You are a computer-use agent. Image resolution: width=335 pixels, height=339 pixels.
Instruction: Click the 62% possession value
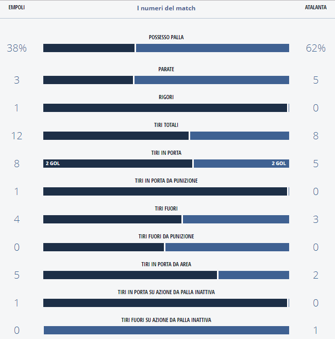[x=315, y=48]
